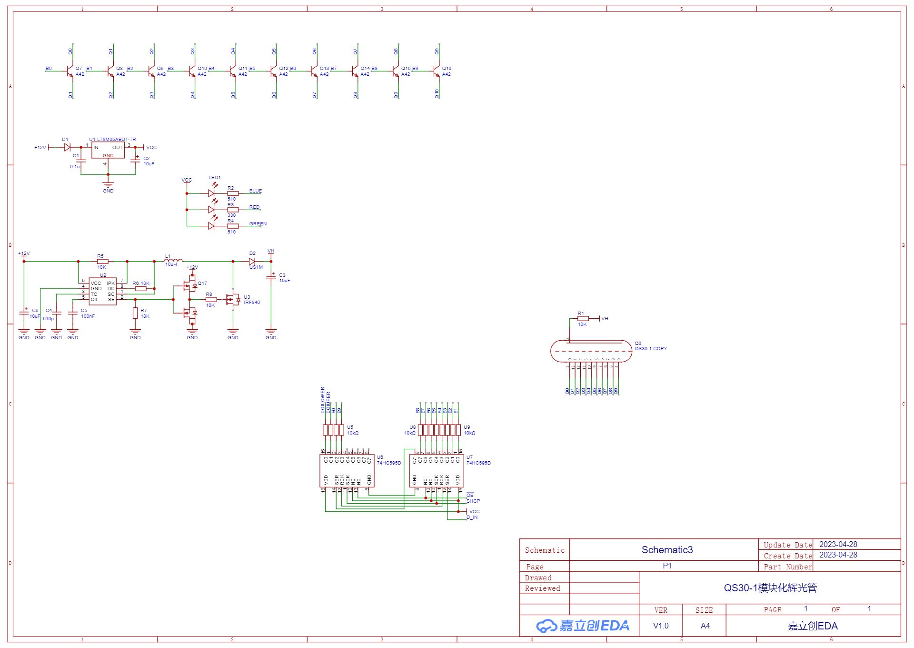Select the L1 10uH inductor symbol
Viewport: 914px width, 648px height.
173,261
